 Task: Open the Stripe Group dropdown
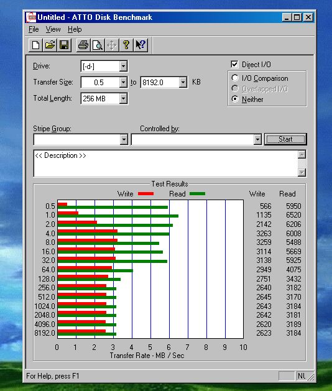point(124,139)
